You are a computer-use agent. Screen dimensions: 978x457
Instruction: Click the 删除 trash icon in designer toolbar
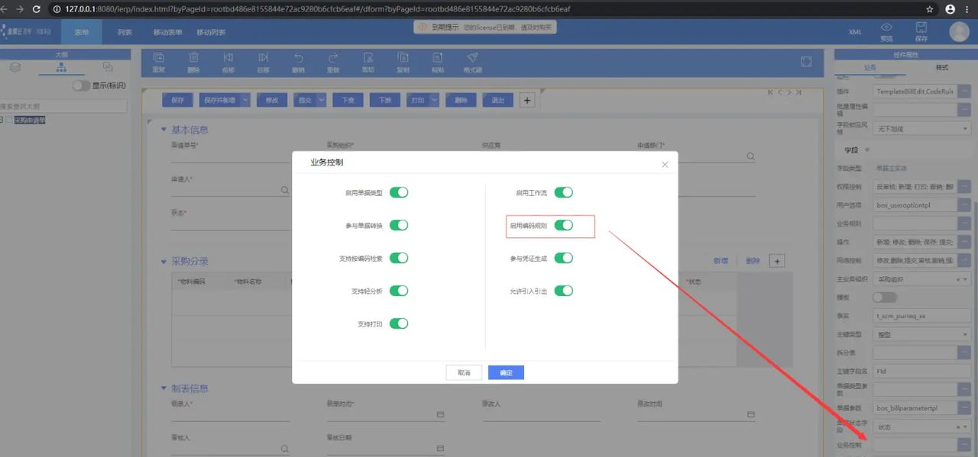pyautogui.click(x=194, y=58)
